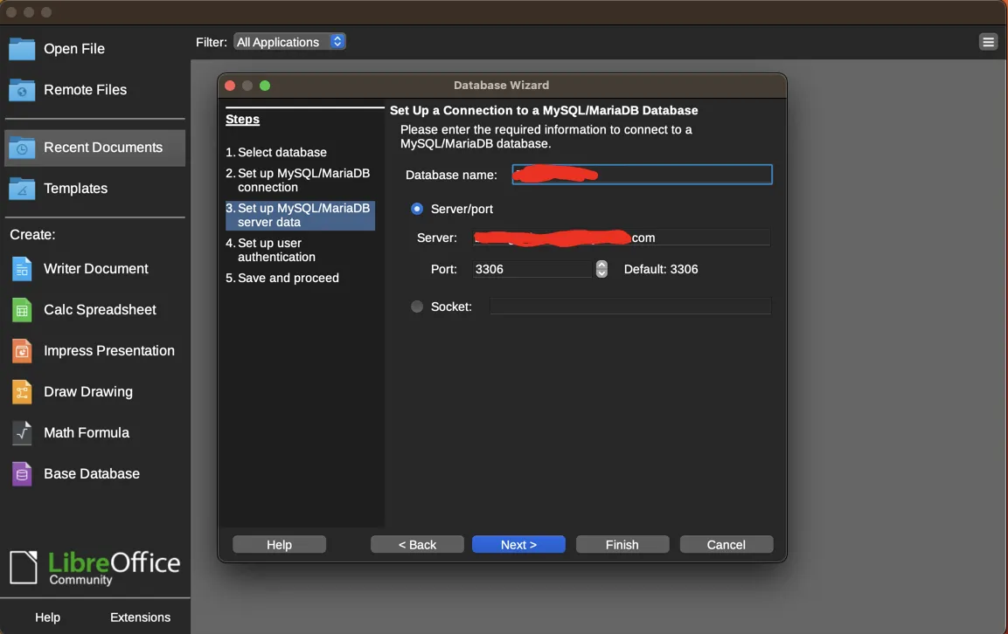This screenshot has height=634, width=1008.
Task: Click the Open File label
Action: tap(74, 49)
